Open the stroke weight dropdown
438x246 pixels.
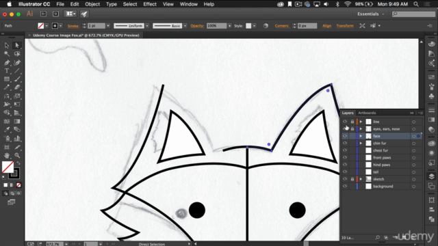pos(108,26)
